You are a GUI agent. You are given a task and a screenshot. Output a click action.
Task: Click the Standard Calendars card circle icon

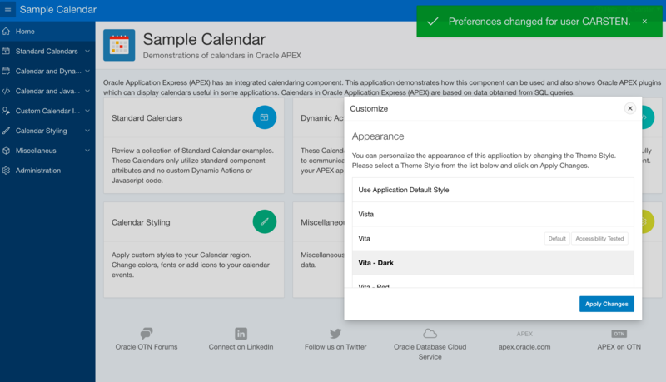264,117
